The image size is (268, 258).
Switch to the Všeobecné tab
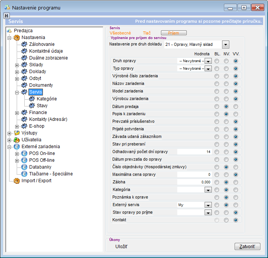[120, 33]
